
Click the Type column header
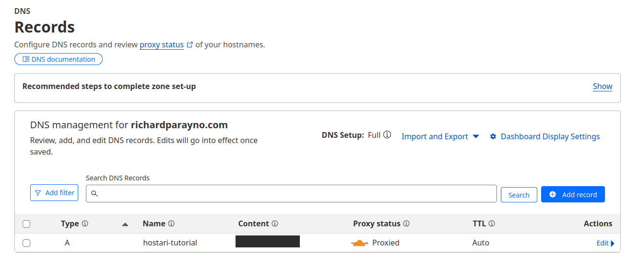[x=70, y=223]
